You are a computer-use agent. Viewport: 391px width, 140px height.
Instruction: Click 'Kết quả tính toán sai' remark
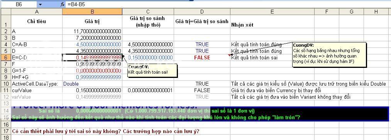pos(255,57)
